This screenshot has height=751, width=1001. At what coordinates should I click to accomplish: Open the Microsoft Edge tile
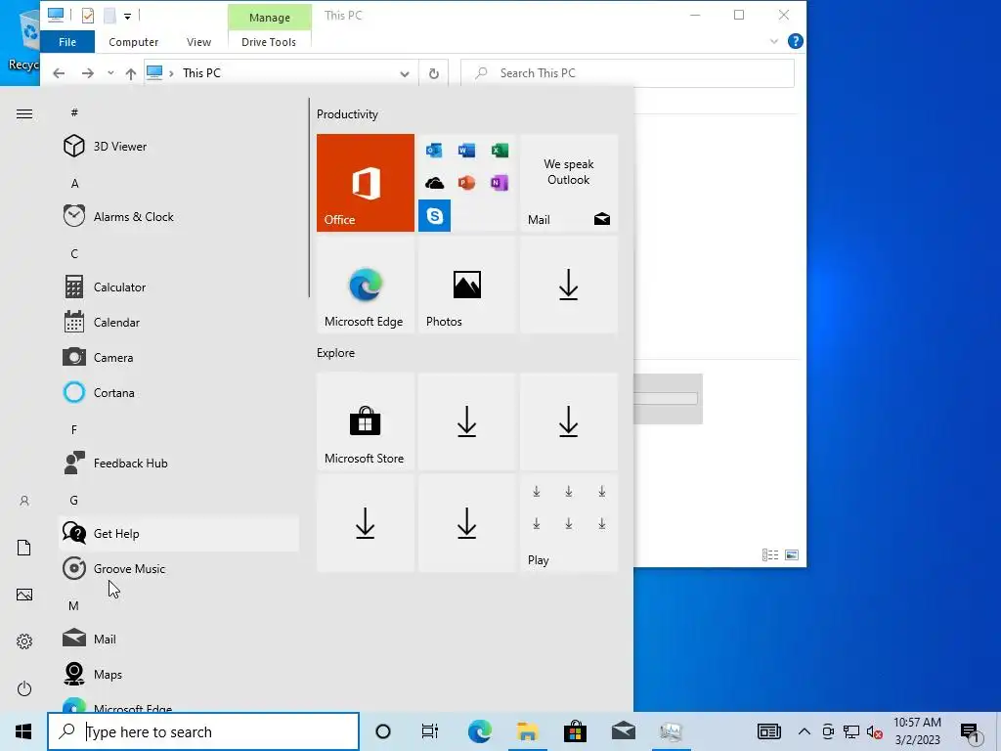(366, 285)
